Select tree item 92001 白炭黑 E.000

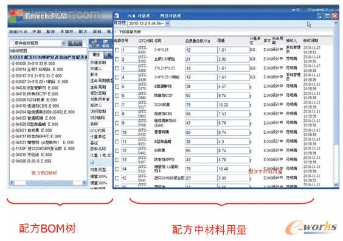(33, 130)
